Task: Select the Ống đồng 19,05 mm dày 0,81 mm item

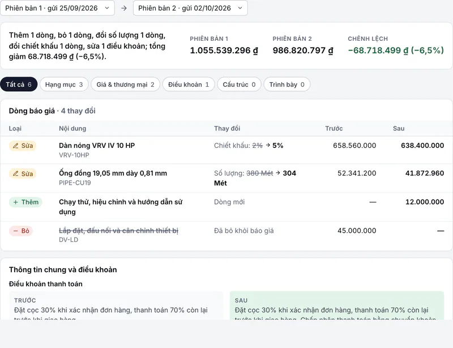Action: pos(113,173)
